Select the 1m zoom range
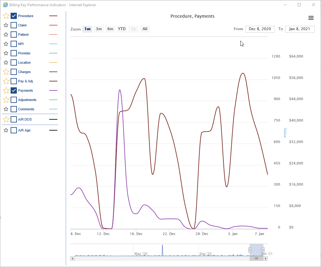This screenshot has height=267, width=321. [x=87, y=29]
